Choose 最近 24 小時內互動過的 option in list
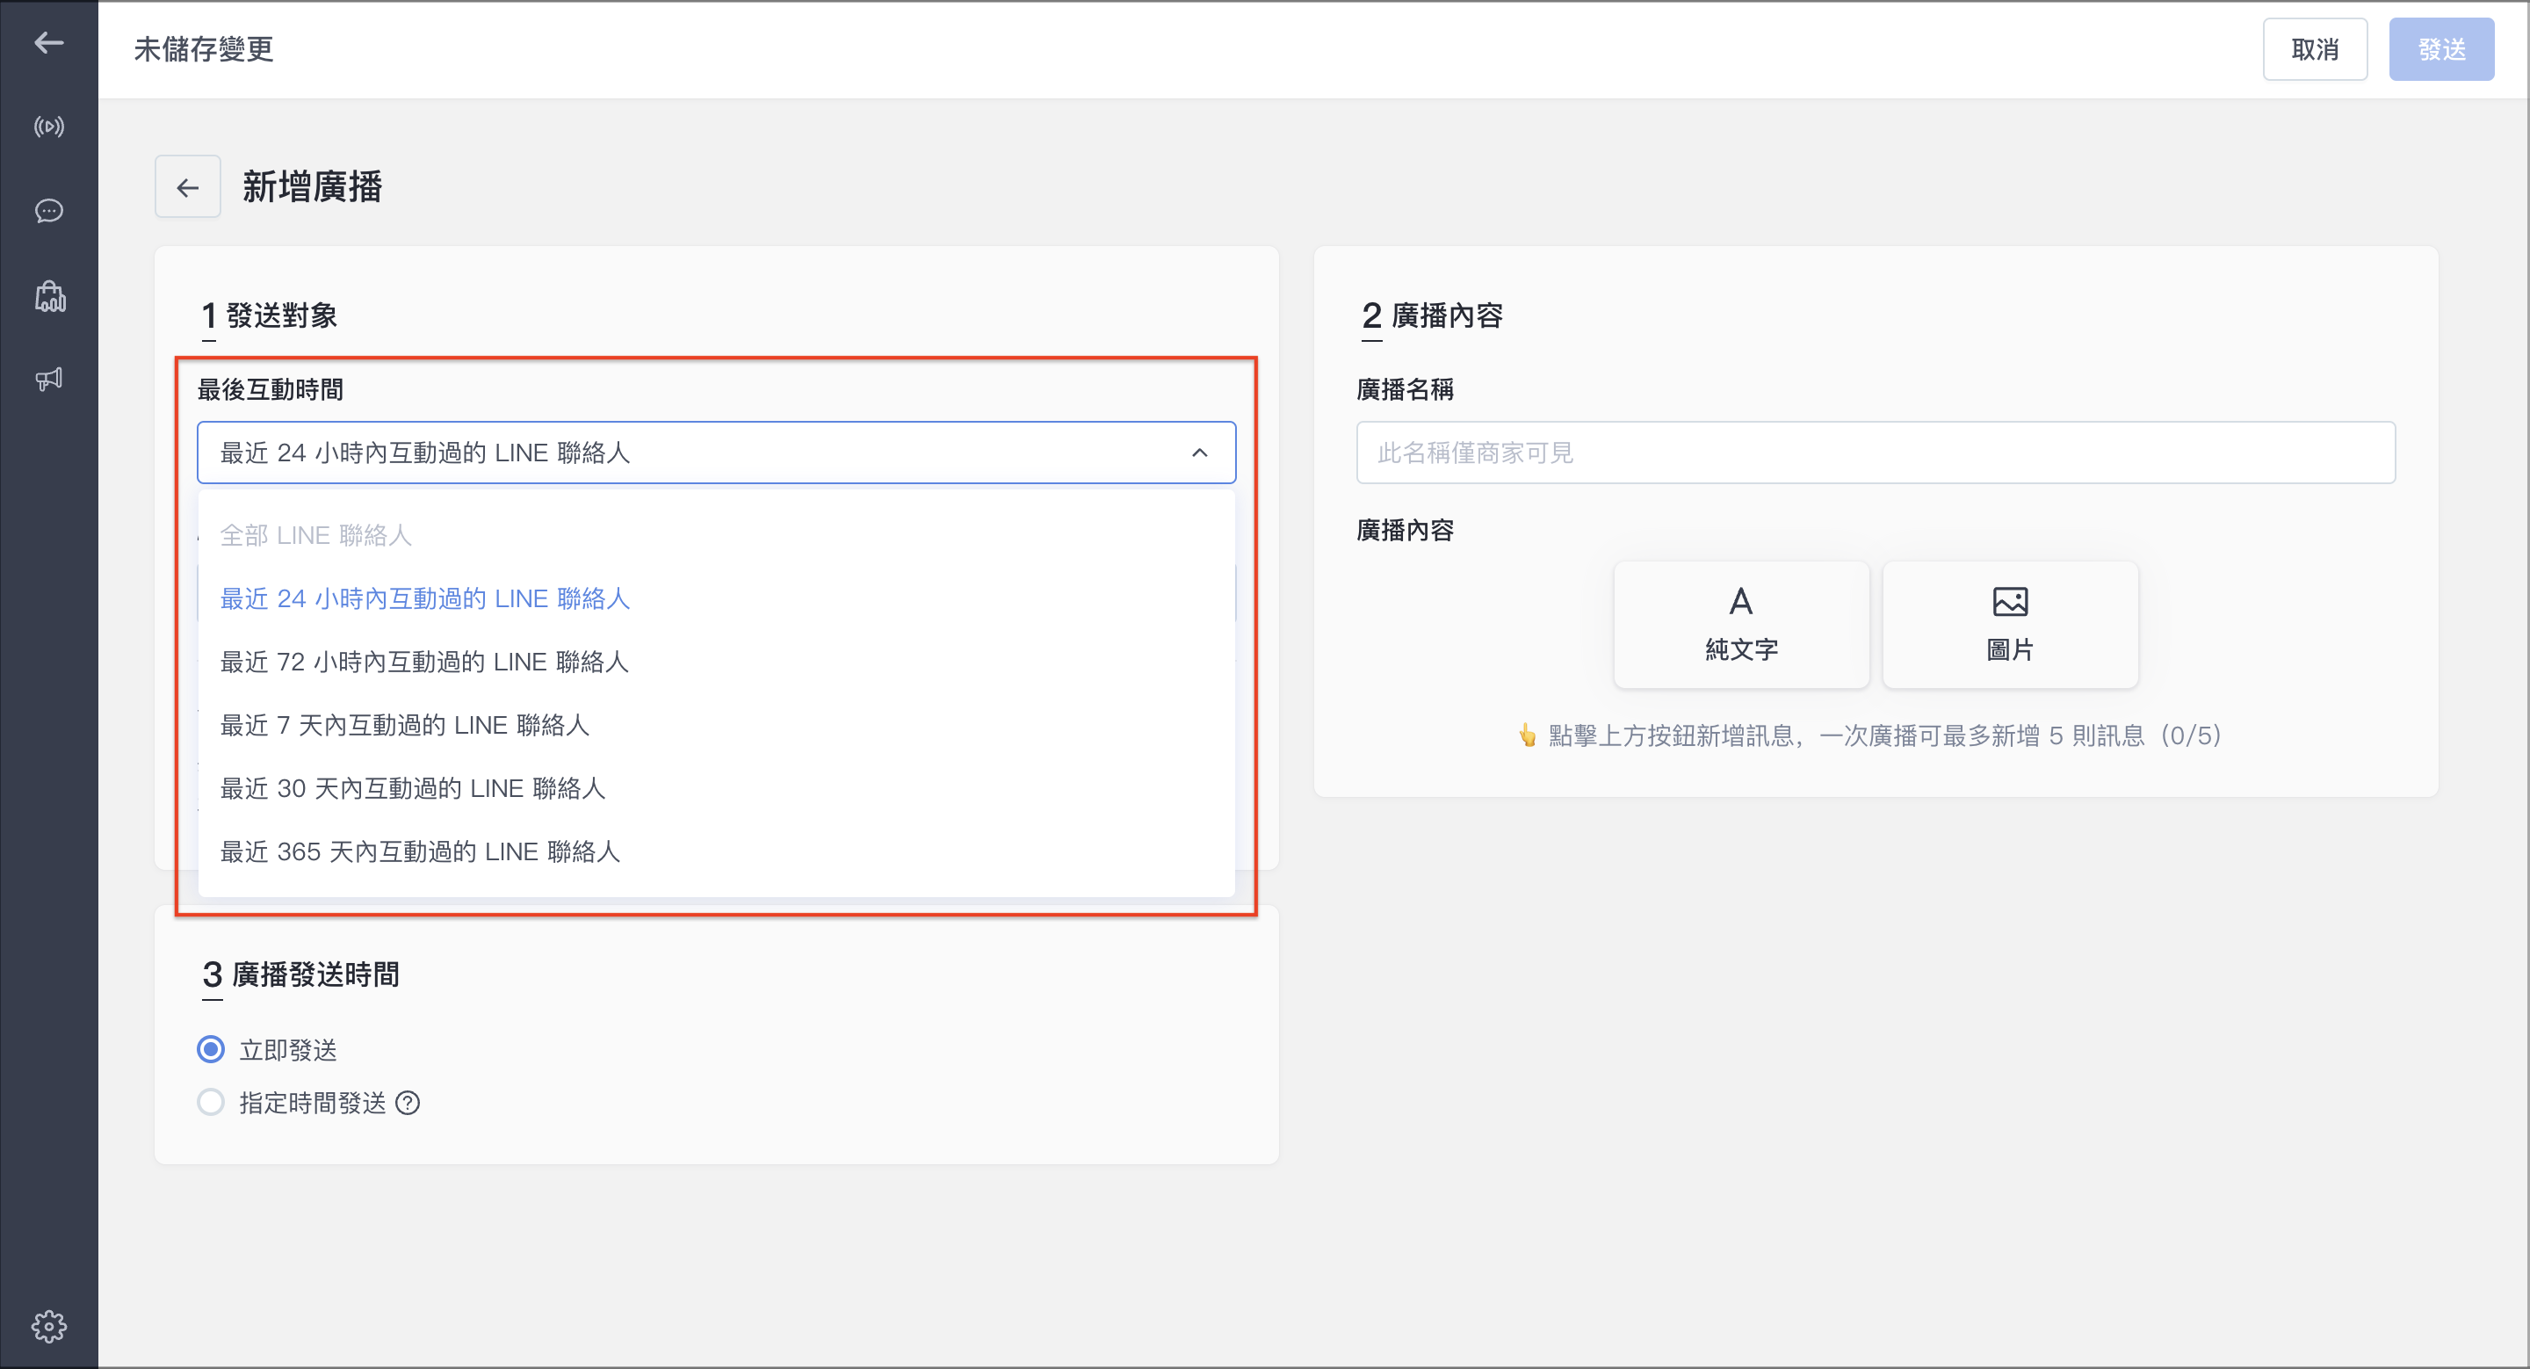 tap(716, 598)
